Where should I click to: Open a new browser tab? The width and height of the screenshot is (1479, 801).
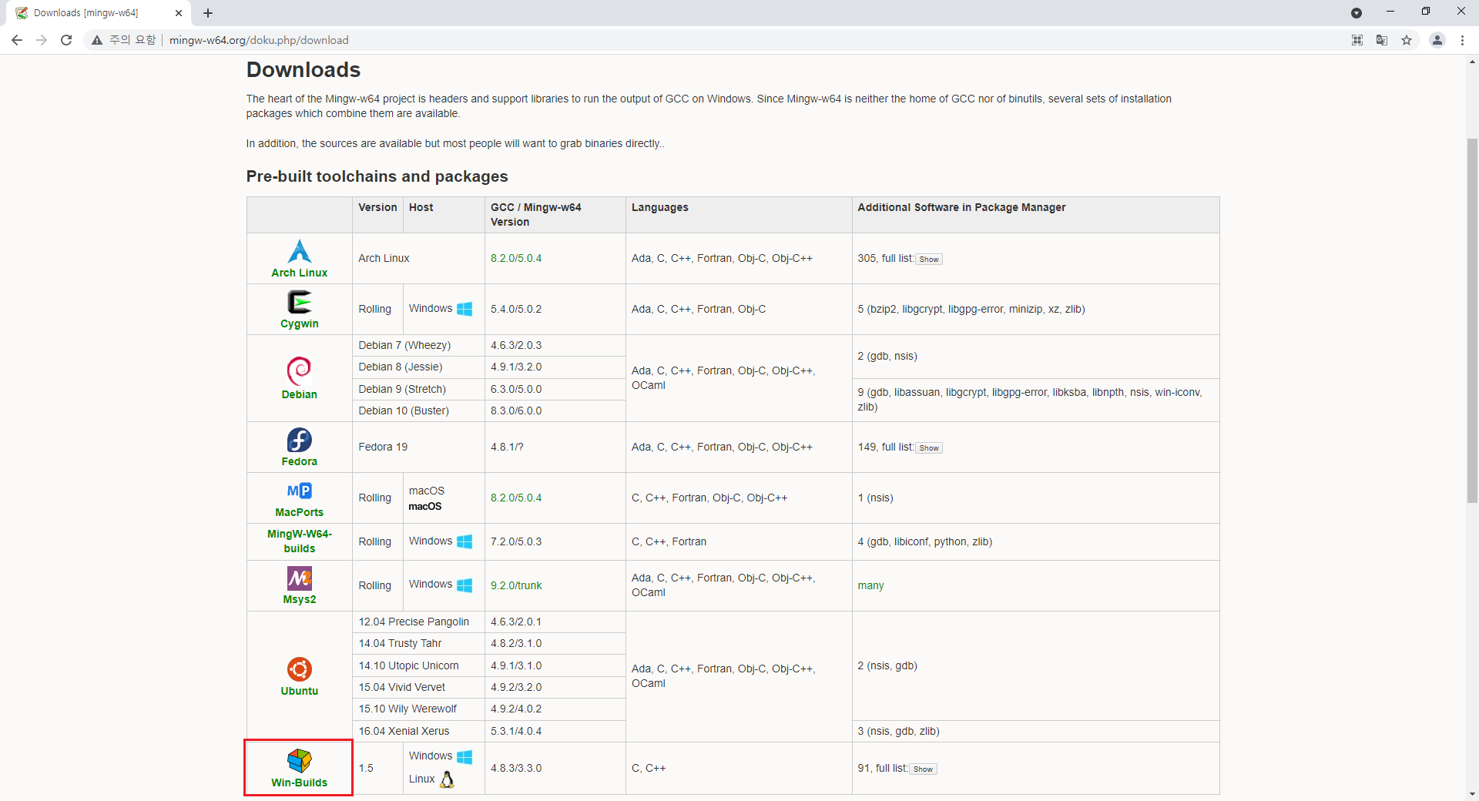pyautogui.click(x=208, y=13)
